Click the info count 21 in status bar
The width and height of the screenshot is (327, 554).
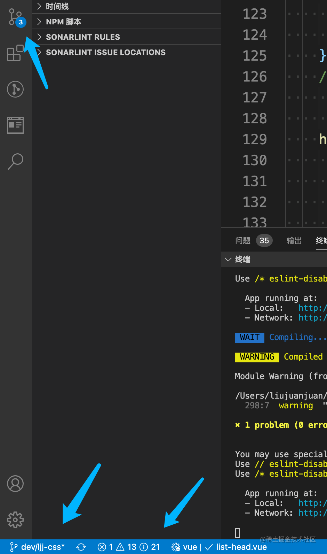point(150,547)
